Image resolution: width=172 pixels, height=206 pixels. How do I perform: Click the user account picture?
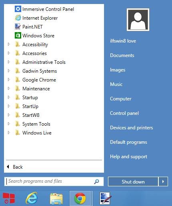(x=138, y=20)
